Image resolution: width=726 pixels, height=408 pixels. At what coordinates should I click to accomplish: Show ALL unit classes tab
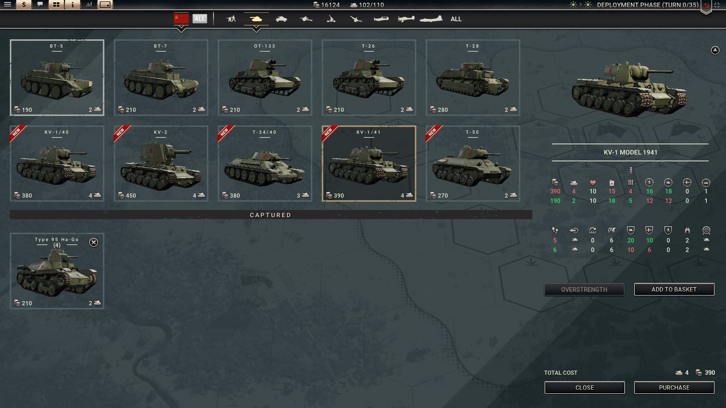[456, 19]
